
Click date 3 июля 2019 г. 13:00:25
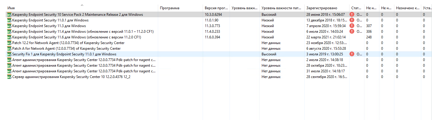coord(325,54)
